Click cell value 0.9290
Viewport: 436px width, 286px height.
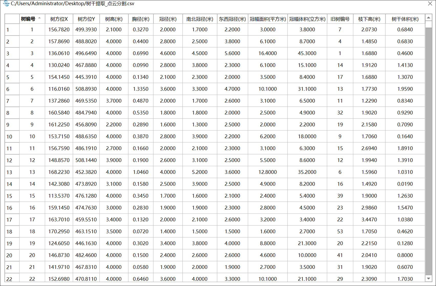(x=405, y=113)
